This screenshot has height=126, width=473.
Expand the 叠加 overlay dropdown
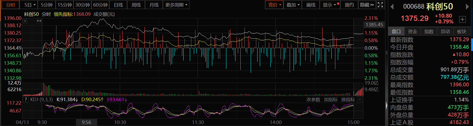click(x=293, y=5)
